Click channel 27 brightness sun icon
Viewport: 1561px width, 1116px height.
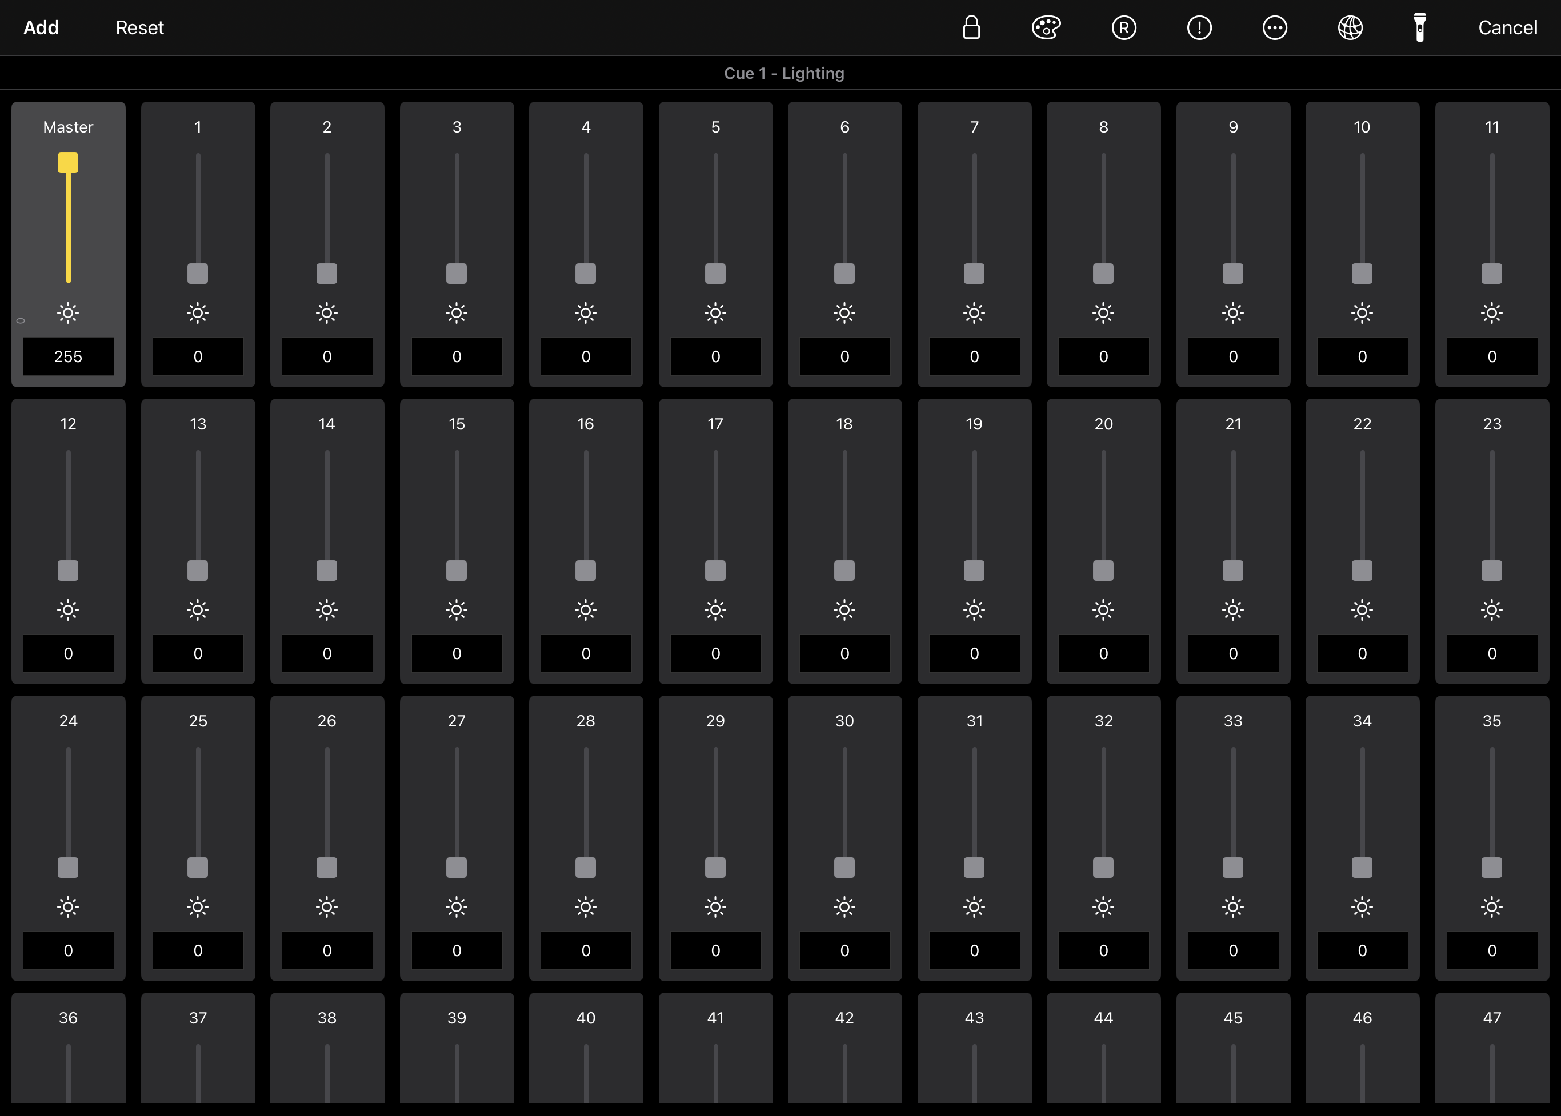[x=457, y=907]
